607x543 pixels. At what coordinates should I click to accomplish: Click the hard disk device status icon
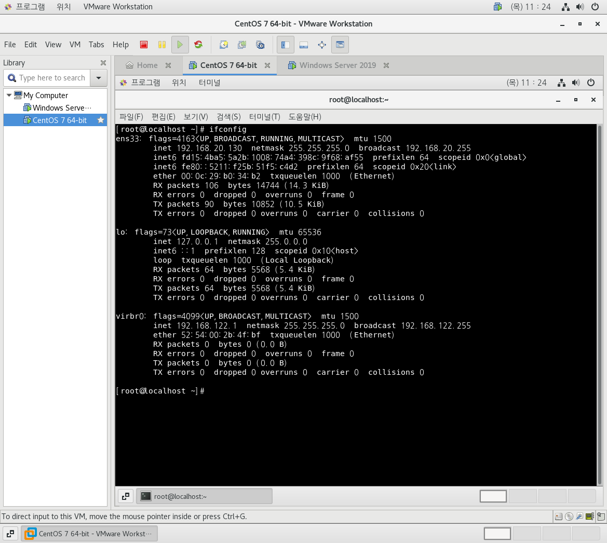tap(559, 517)
